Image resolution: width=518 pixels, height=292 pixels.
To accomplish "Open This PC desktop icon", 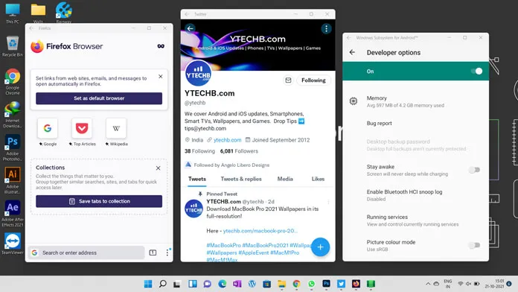I will (13, 13).
